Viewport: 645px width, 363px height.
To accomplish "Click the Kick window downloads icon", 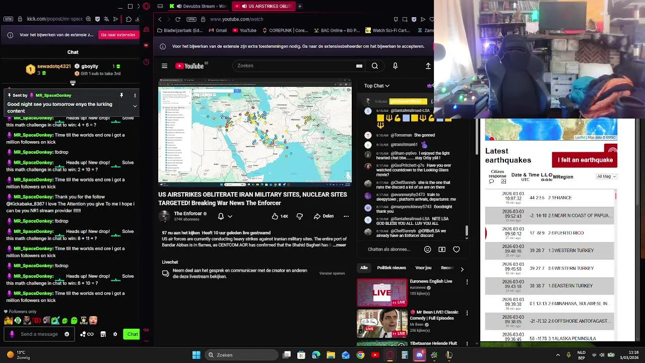I will pyautogui.click(x=138, y=19).
